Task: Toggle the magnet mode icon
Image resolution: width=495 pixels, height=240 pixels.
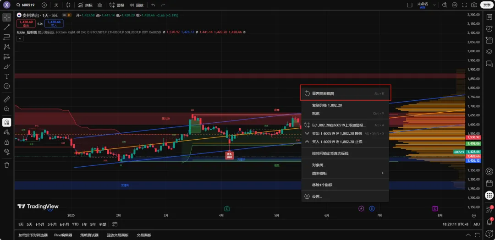Action: tap(7, 122)
